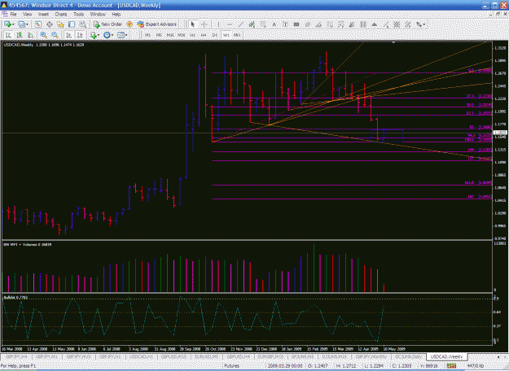Open the Templates dropdown
This screenshot has height=371, width=509.
click(x=122, y=35)
